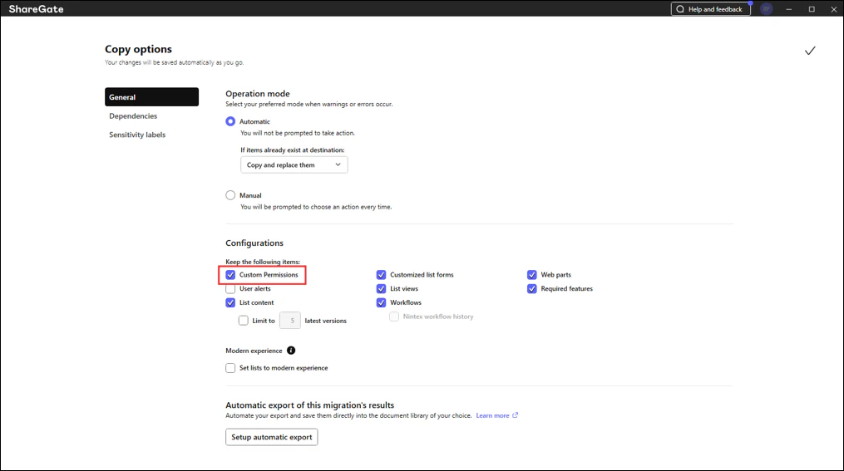Viewport: 844px width, 471px height.
Task: Enable Set lists to modern experience
Action: [230, 368]
